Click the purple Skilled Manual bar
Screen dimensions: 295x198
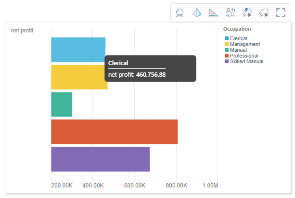[100, 159]
